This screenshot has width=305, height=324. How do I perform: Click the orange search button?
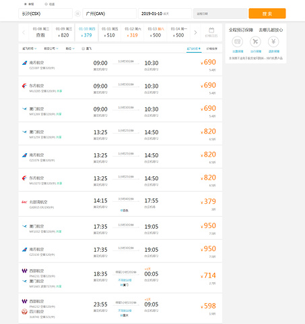267,13
